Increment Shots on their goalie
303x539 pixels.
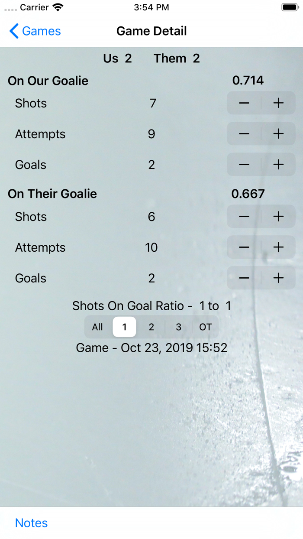[x=279, y=217]
